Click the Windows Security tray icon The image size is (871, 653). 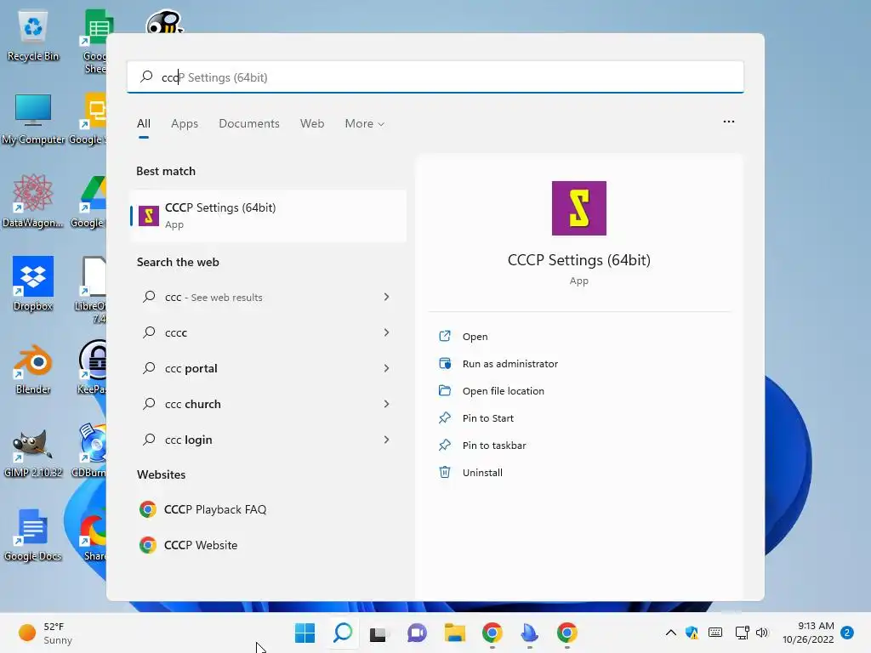[692, 633]
